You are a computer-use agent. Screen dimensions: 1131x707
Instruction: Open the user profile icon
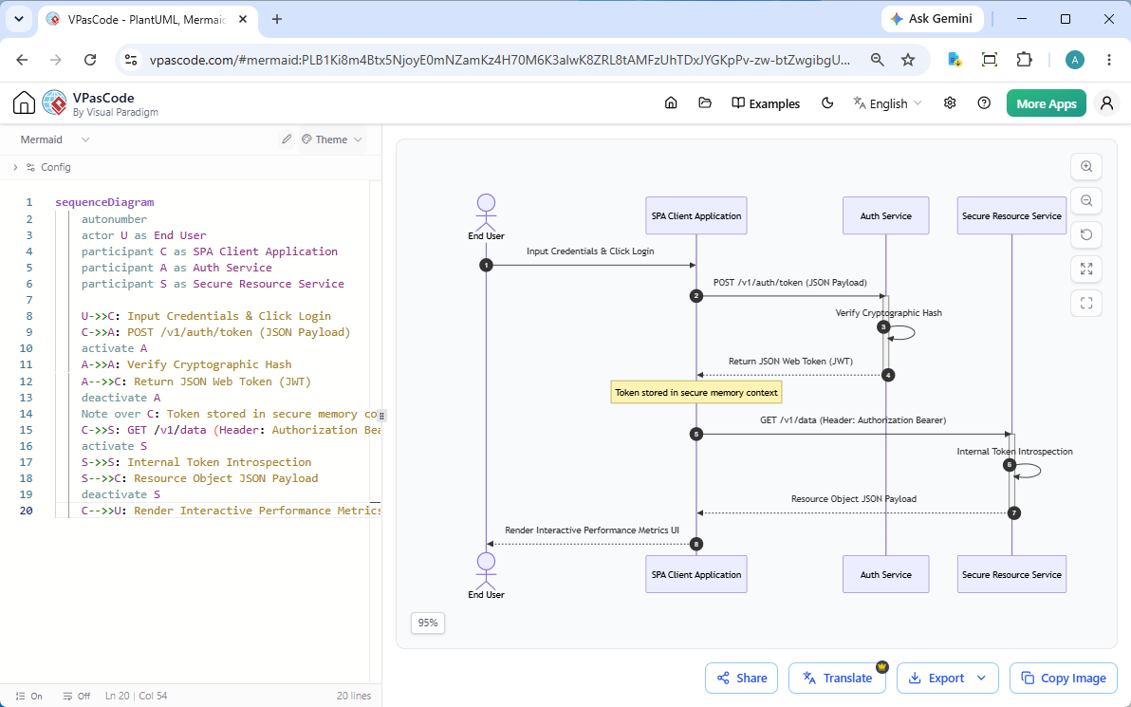point(1106,103)
